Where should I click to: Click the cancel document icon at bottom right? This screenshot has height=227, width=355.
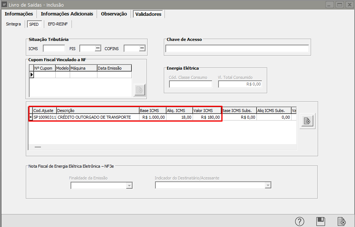tap(342, 221)
